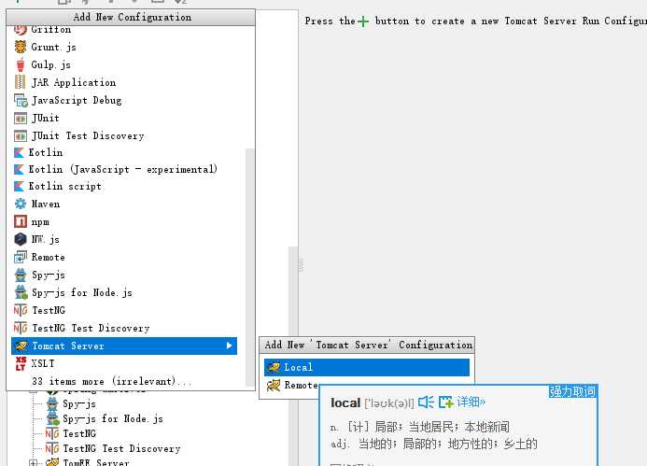Click the TestNG icon in popup
Viewport: 647px width, 466px height.
pyautogui.click(x=21, y=310)
